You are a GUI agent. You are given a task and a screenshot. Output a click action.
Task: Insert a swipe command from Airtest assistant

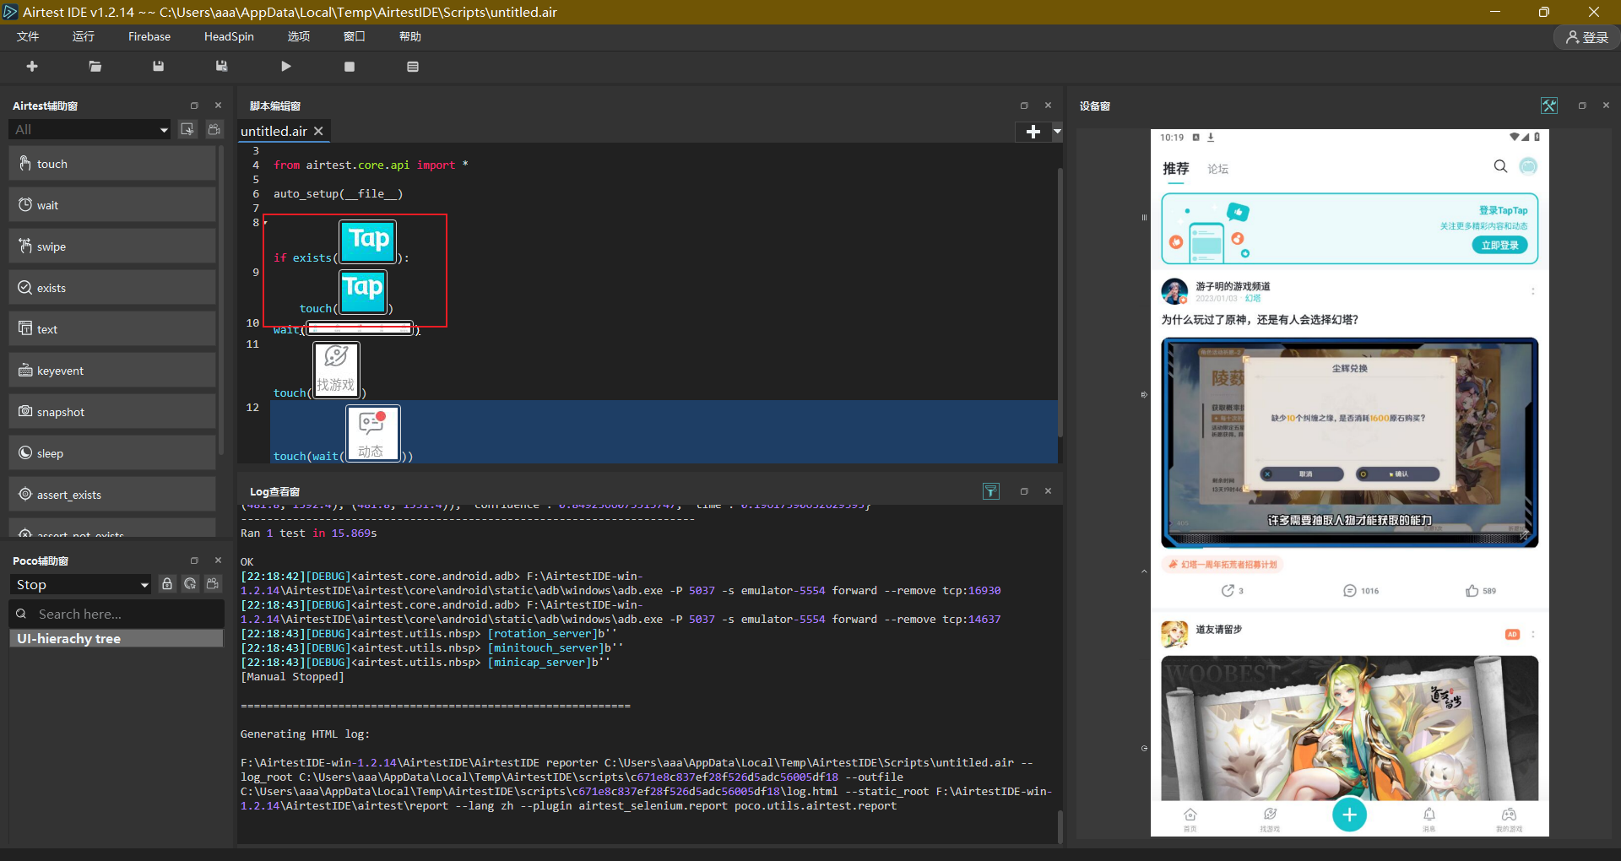[112, 246]
